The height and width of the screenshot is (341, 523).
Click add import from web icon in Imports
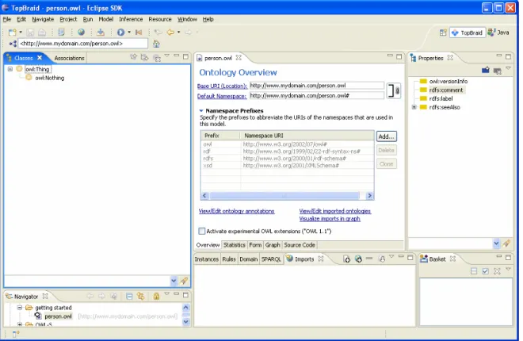[358, 259]
